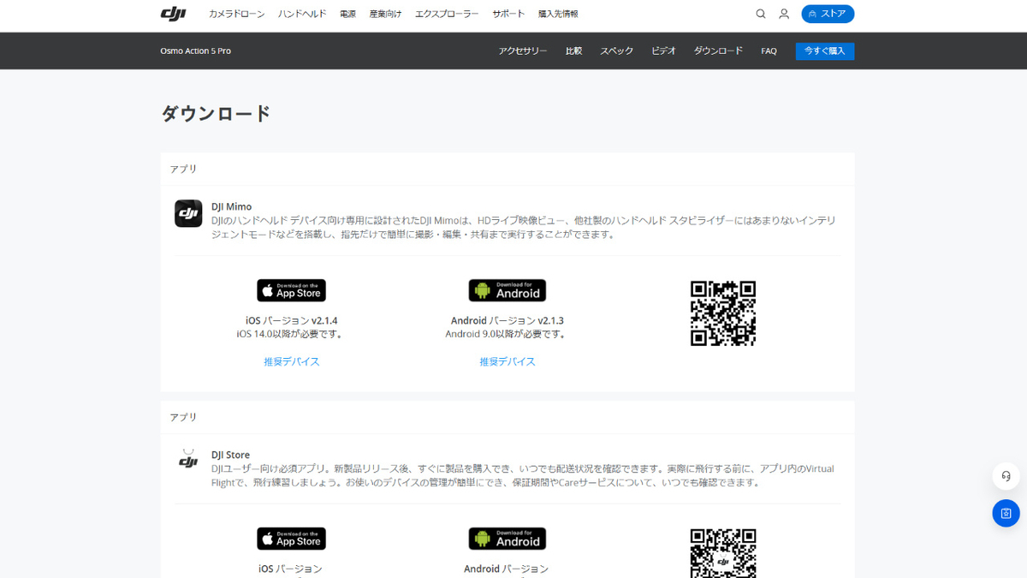Click the Android バージョン v2.1.3 text
Screen dimensions: 1027x578
pos(508,320)
